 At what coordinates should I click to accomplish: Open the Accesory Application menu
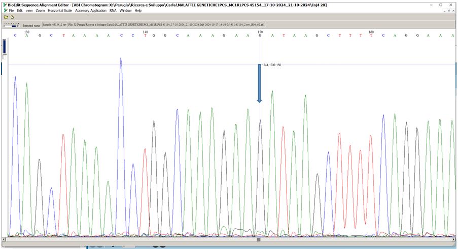click(x=91, y=10)
